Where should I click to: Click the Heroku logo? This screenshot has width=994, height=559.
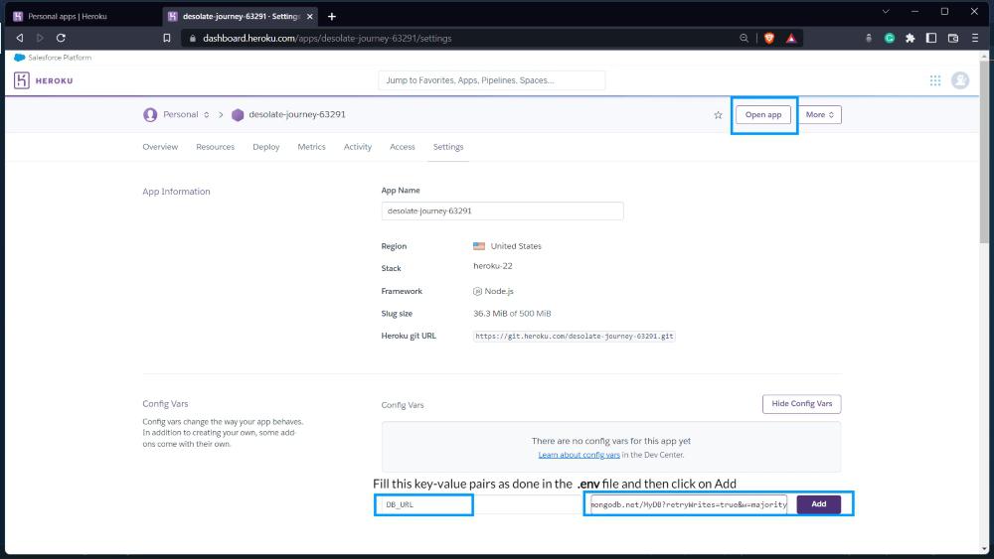(44, 80)
